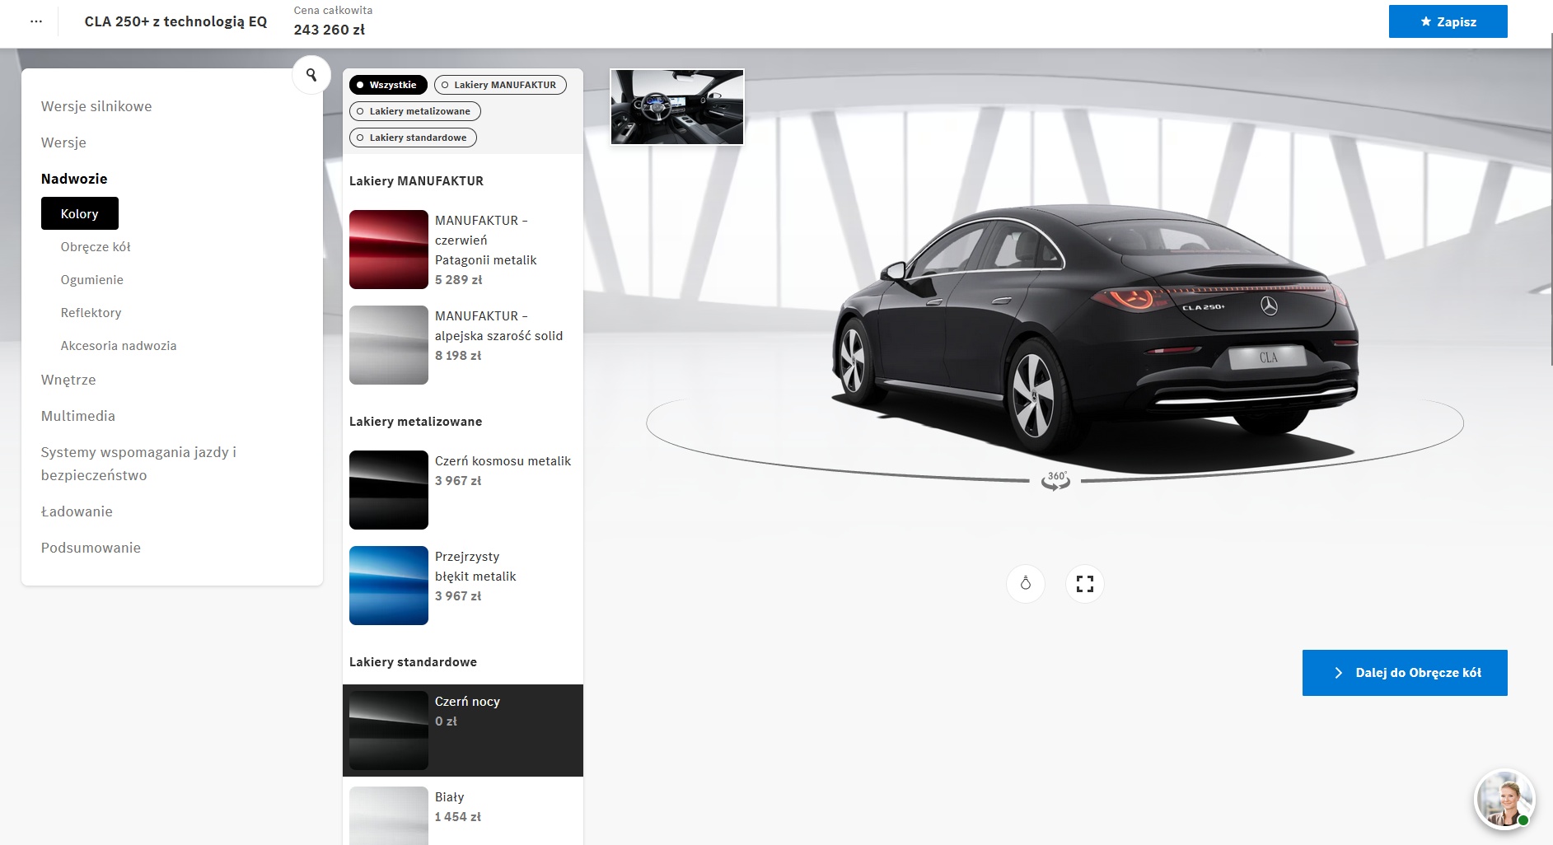Rotate car using the 360 degree icon
This screenshot has height=845, width=1553.
1055,481
